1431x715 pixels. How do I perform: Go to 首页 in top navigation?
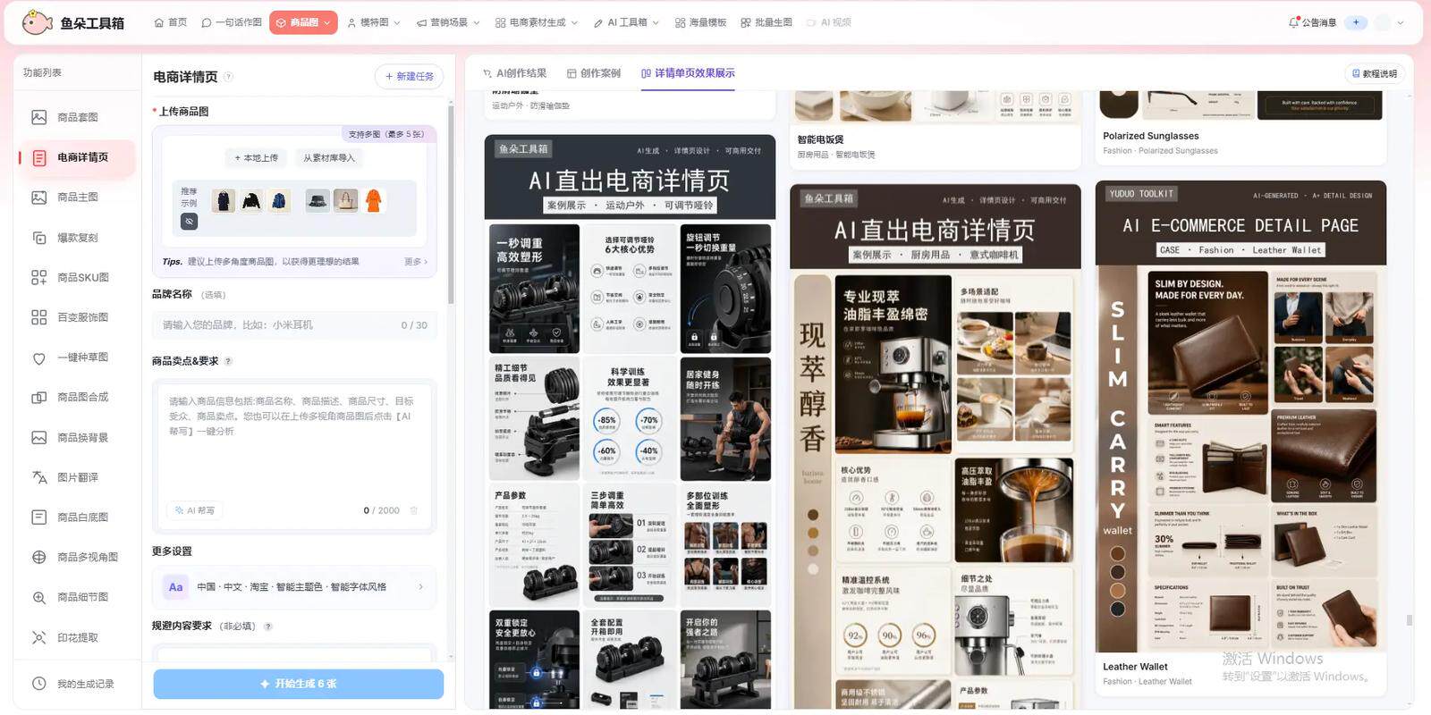click(x=171, y=22)
